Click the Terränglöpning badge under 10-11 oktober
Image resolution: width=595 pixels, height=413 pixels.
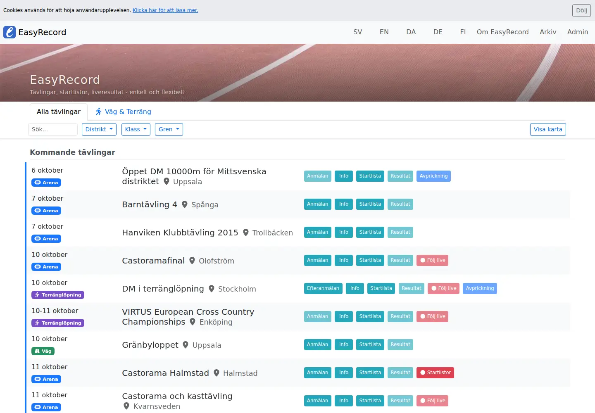pyautogui.click(x=58, y=323)
